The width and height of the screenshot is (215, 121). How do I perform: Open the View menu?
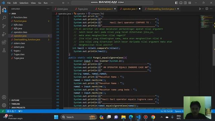(33, 3)
